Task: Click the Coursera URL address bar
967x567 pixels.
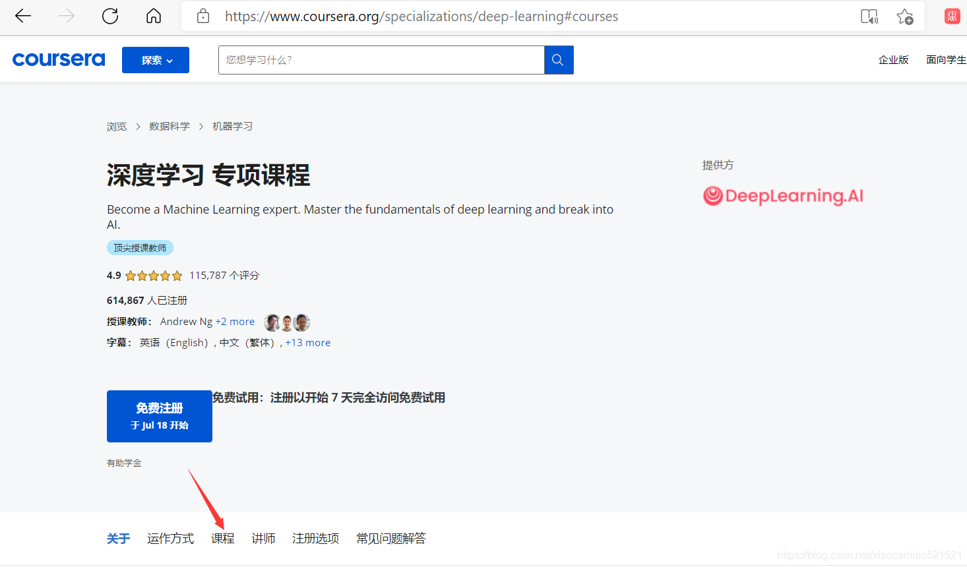Action: [x=421, y=16]
